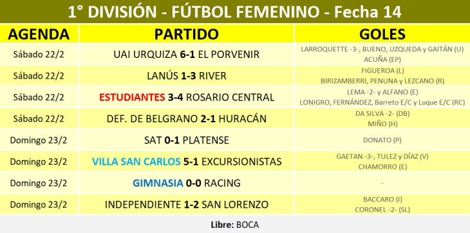This screenshot has width=470, height=233.
Task: Click the blue GIMNASIA team name
Action: pos(158,183)
